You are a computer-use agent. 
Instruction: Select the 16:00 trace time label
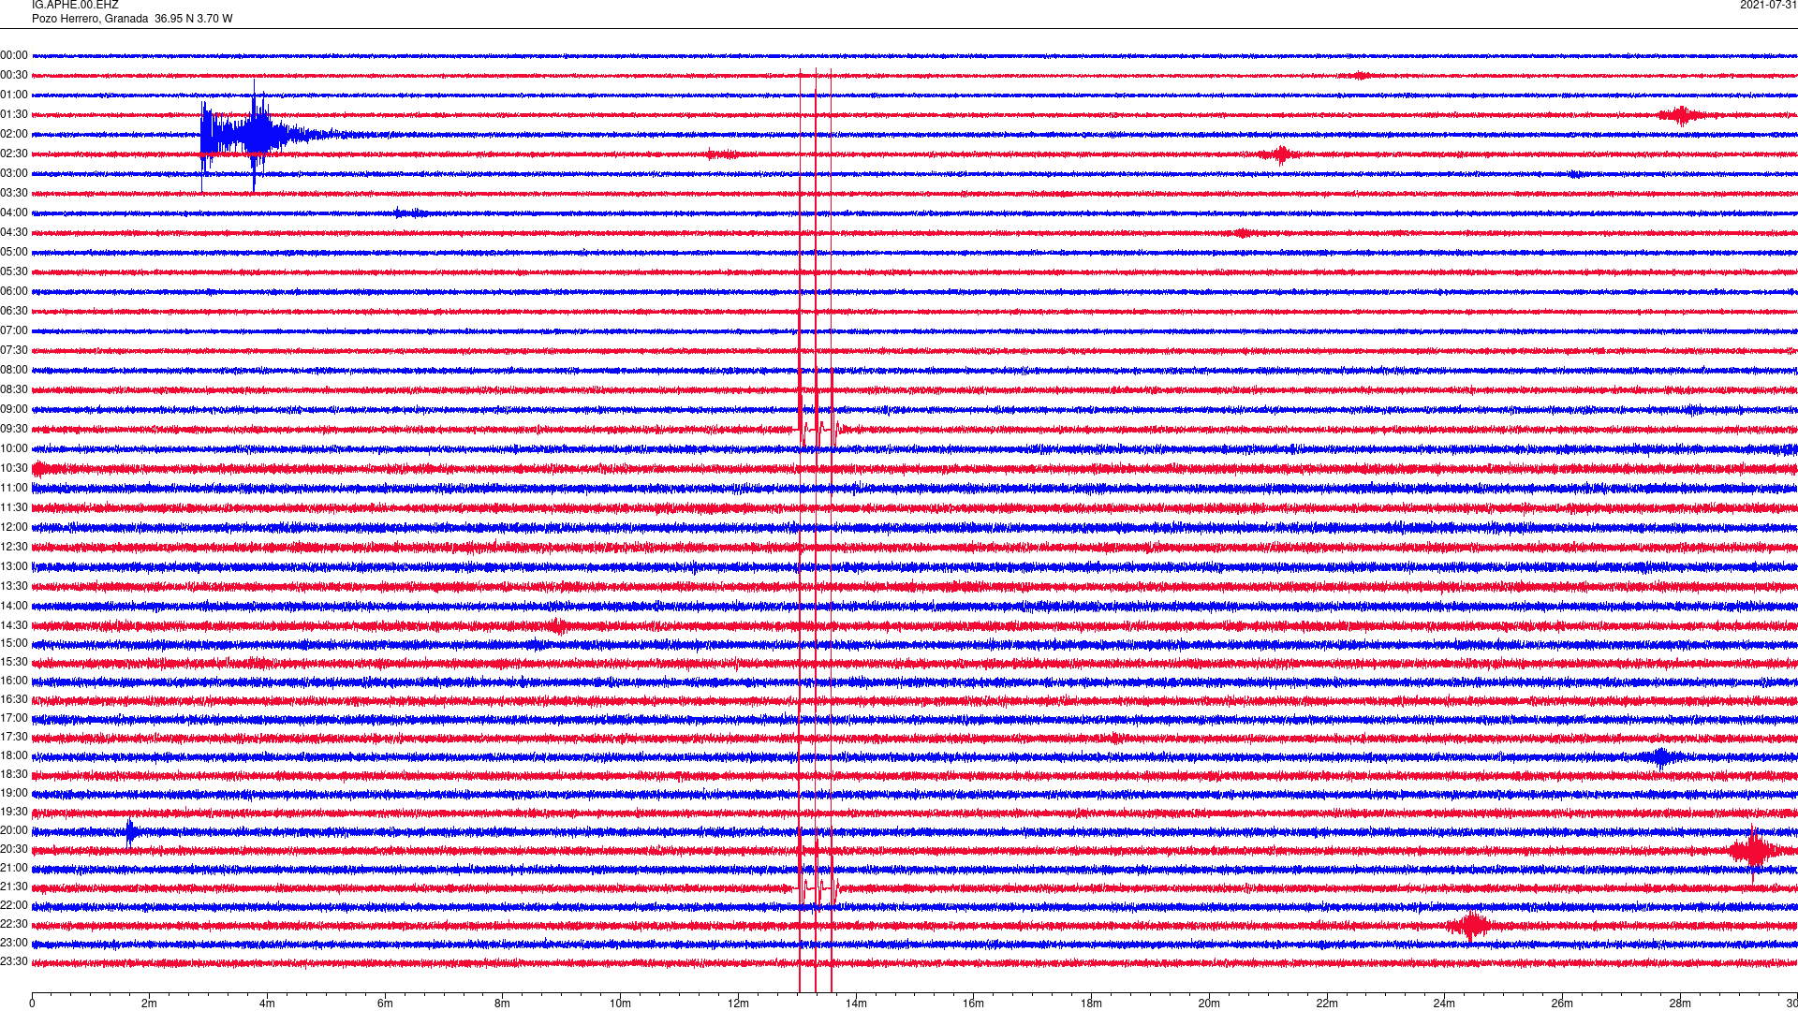pos(14,681)
